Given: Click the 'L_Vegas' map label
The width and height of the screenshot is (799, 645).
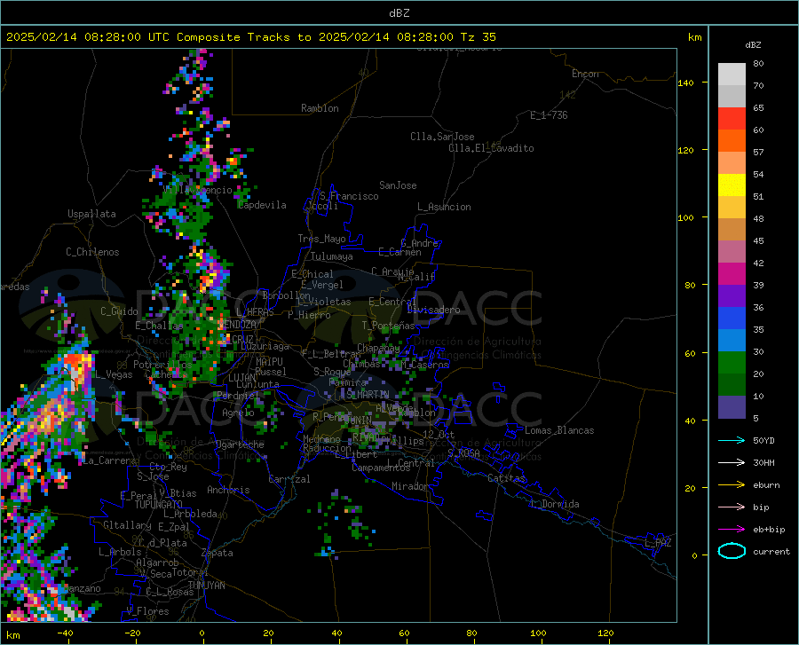Looking at the screenshot, I should pos(114,374).
